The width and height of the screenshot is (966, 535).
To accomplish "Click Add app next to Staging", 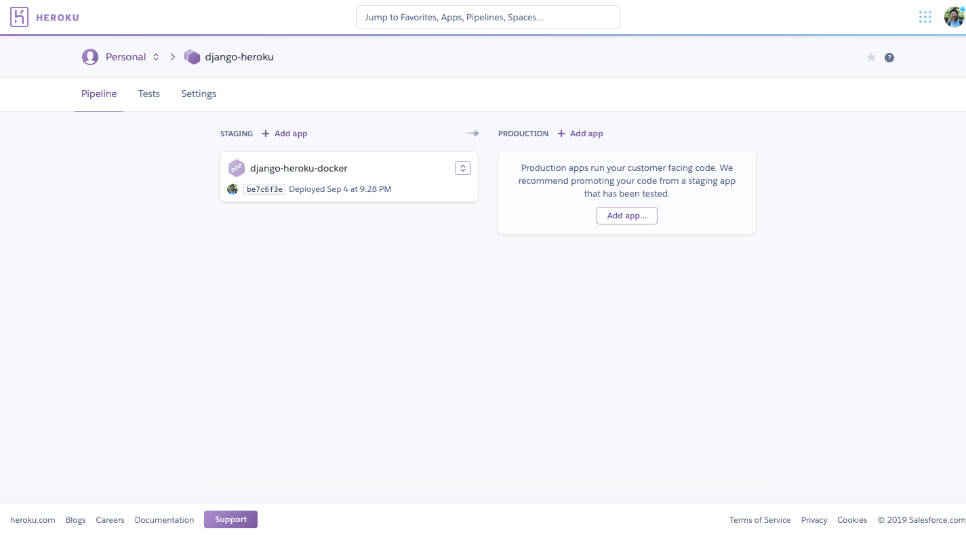I will coord(285,134).
